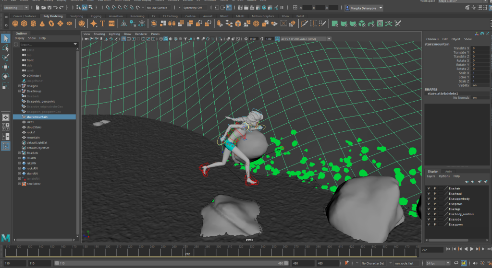Screen dimensions: 492x268
Task: Play the animation forwards
Action: (x=472, y=249)
